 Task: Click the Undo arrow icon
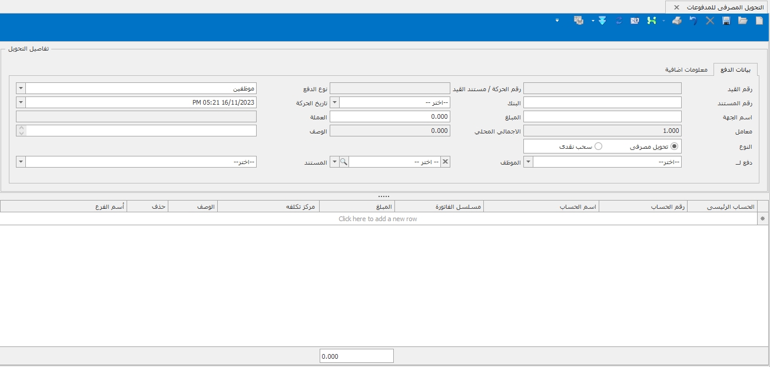click(x=693, y=21)
